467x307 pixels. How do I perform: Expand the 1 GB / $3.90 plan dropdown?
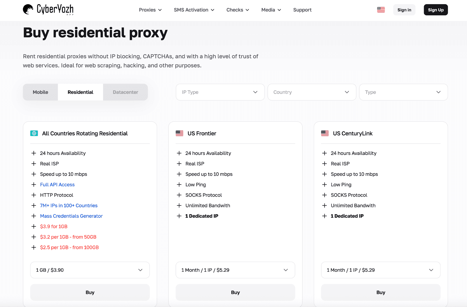coord(90,270)
